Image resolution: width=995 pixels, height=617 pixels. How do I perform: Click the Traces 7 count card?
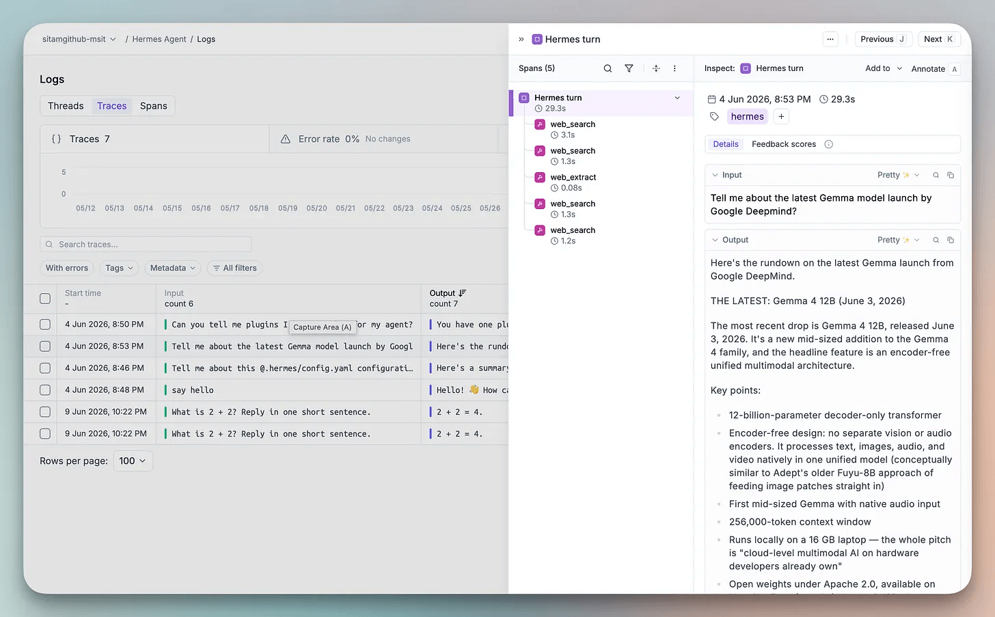pyautogui.click(x=155, y=139)
